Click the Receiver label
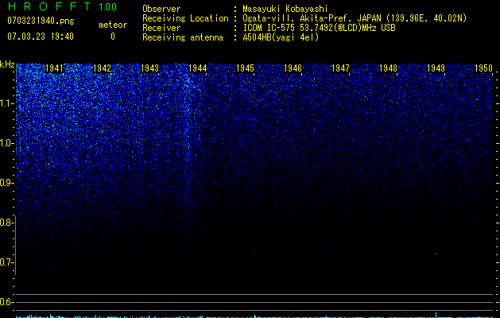Image resolution: width=500 pixels, height=318 pixels. point(161,28)
